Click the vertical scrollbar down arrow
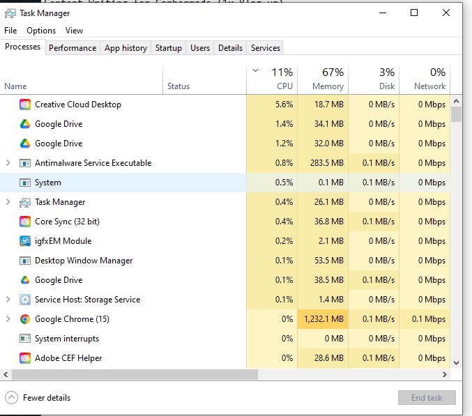This screenshot has width=472, height=416. (457, 363)
